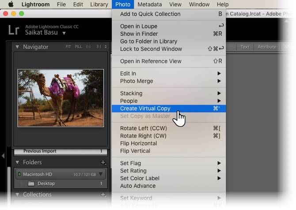Click the plus icon in Collections panel

pyautogui.click(x=103, y=195)
